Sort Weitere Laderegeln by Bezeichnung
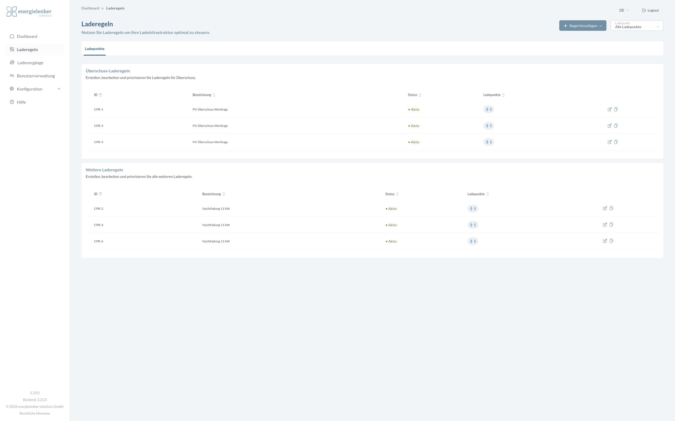675x421 pixels. (x=213, y=194)
